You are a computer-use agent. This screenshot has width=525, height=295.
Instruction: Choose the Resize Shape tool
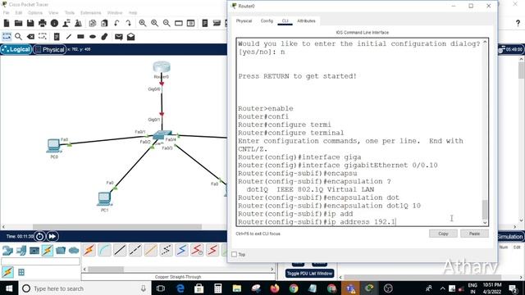[x=43, y=36]
